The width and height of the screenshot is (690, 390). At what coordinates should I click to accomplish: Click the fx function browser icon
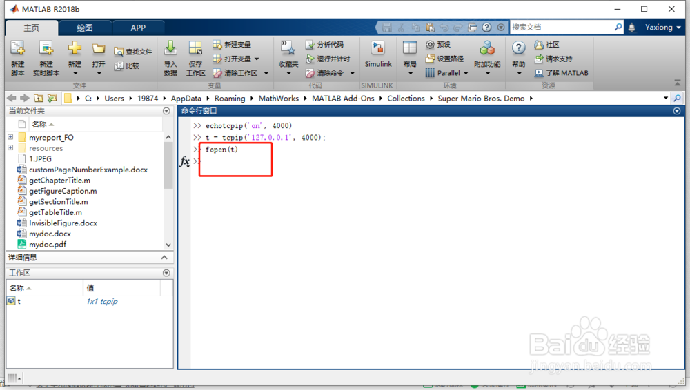coord(185,161)
